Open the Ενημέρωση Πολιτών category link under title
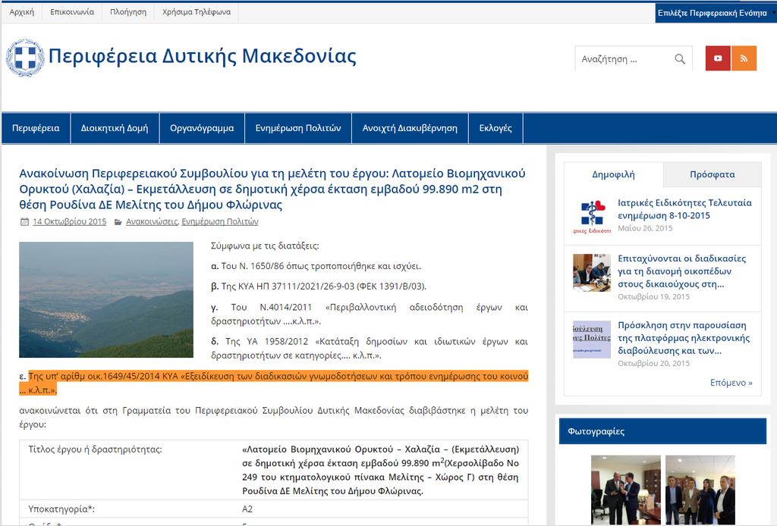This screenshot has height=526, width=777. click(220, 221)
